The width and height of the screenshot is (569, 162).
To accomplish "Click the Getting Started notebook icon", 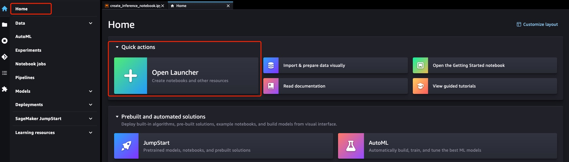I will point(420,65).
